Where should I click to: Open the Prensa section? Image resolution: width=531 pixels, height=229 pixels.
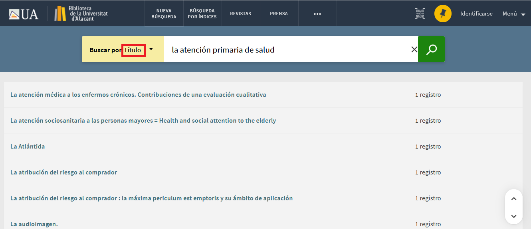[279, 14]
